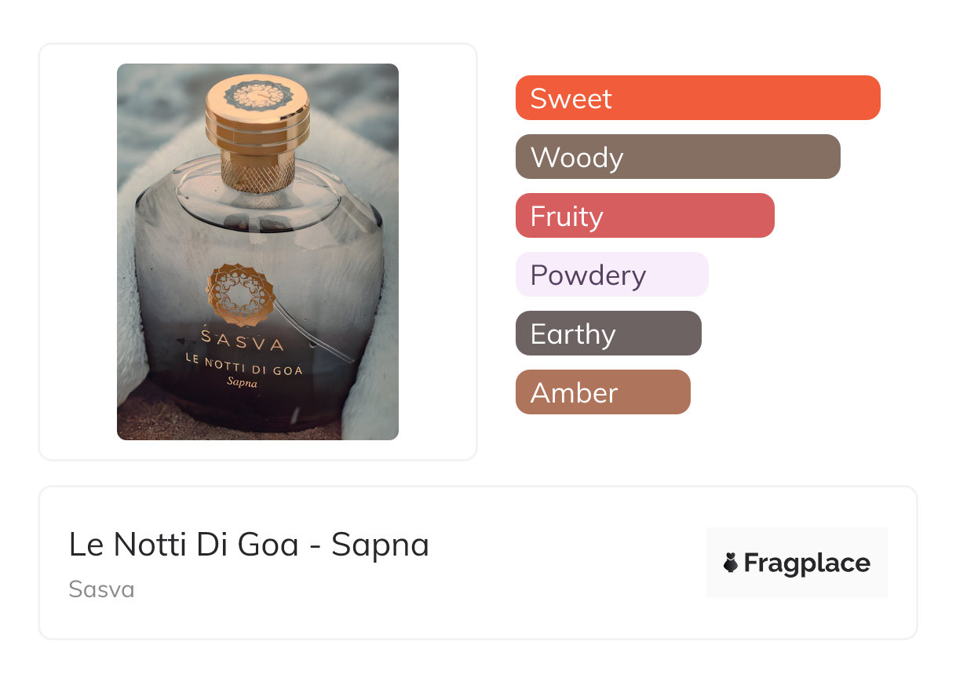Pick the pale lavender Powdery accord bar
The width and height of the screenshot is (956, 678).
click(x=611, y=275)
